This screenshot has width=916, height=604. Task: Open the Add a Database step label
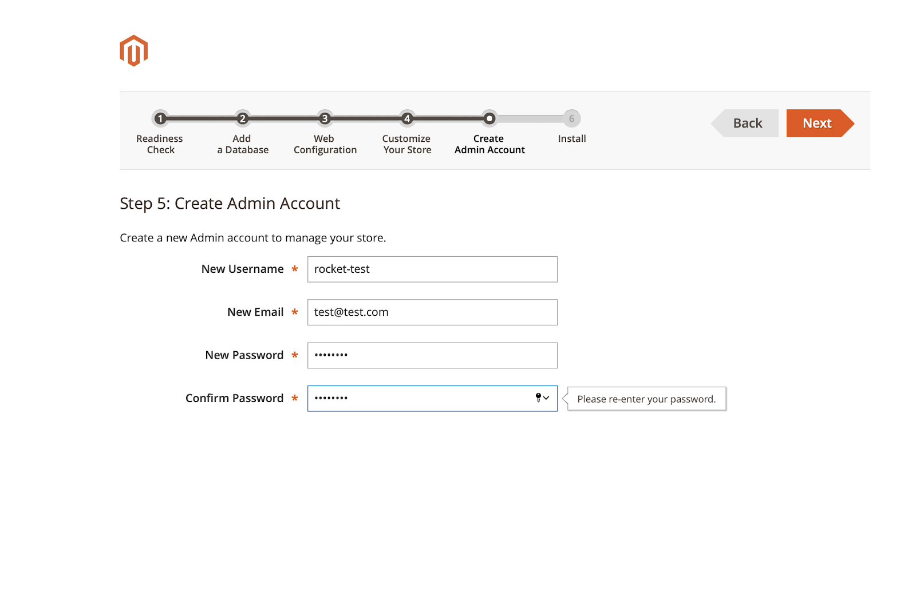click(x=243, y=144)
